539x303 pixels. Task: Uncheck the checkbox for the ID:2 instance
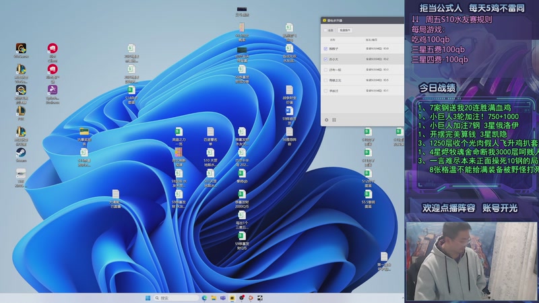325,59
